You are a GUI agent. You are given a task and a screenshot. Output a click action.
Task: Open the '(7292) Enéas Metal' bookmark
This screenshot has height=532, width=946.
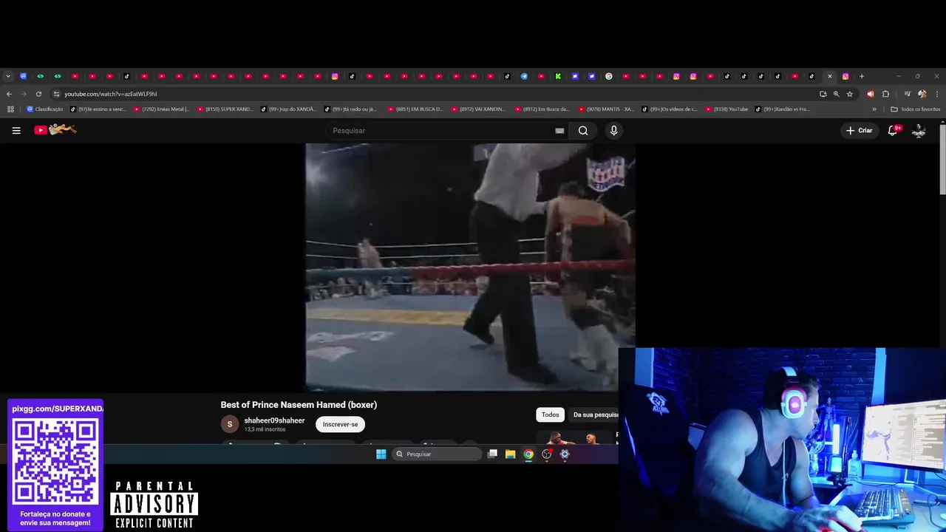[x=162, y=109]
